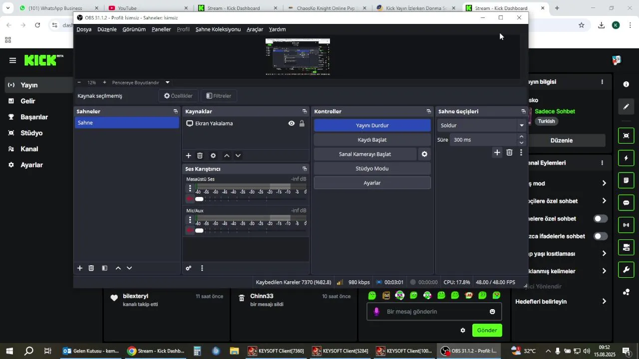
Task: Click Gönder chat button in Kick
Action: [x=487, y=331]
